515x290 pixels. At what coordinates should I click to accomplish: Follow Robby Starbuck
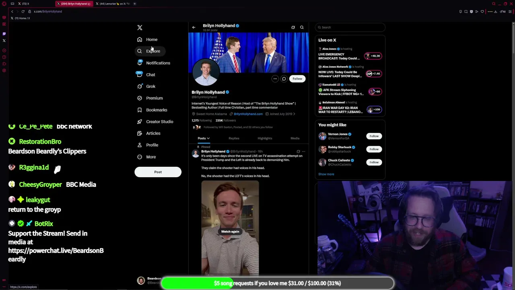(x=374, y=149)
